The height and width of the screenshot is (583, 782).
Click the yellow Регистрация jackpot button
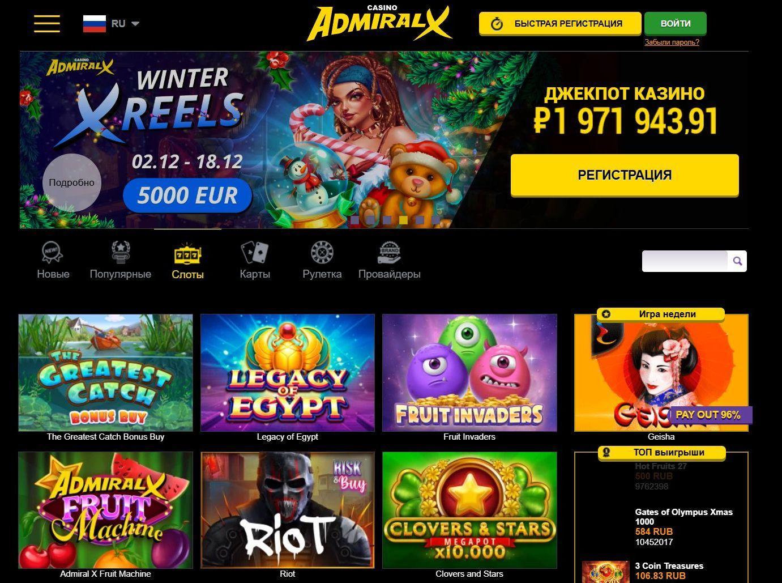click(625, 175)
